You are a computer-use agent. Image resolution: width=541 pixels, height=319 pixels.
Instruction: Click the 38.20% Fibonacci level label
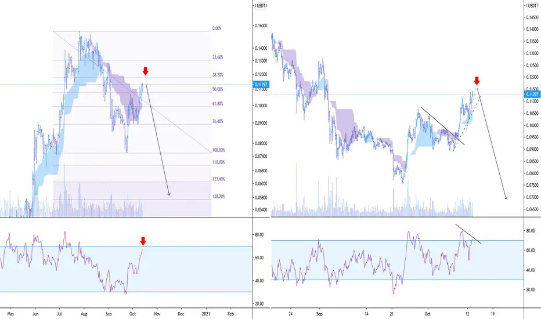(x=218, y=75)
